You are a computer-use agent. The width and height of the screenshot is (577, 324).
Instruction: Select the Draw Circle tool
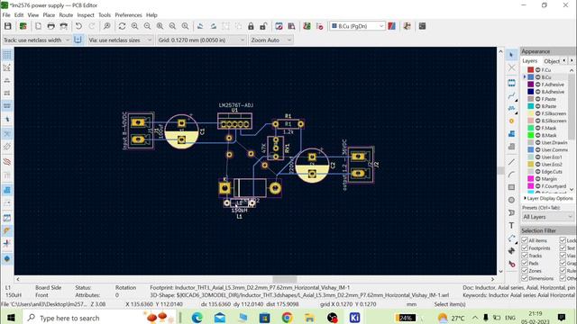(511, 200)
